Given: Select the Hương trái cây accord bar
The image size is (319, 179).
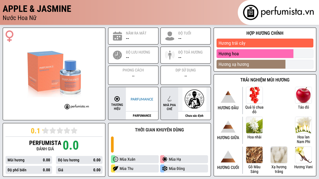Looking at the screenshot, I should coord(265,43).
